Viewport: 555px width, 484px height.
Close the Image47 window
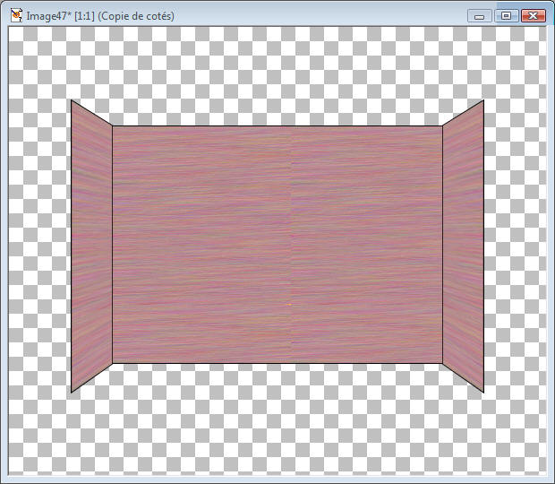533,16
